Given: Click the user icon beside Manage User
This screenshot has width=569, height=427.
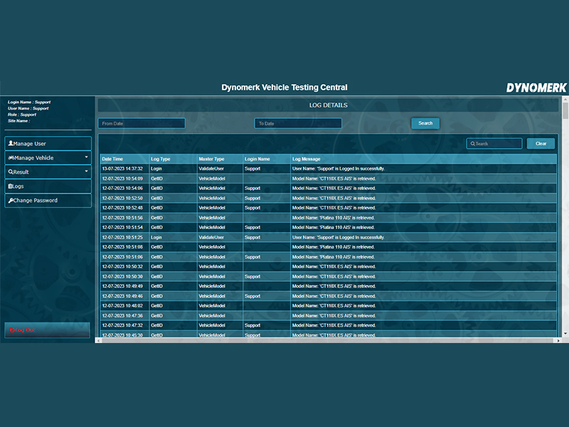Looking at the screenshot, I should coord(11,144).
